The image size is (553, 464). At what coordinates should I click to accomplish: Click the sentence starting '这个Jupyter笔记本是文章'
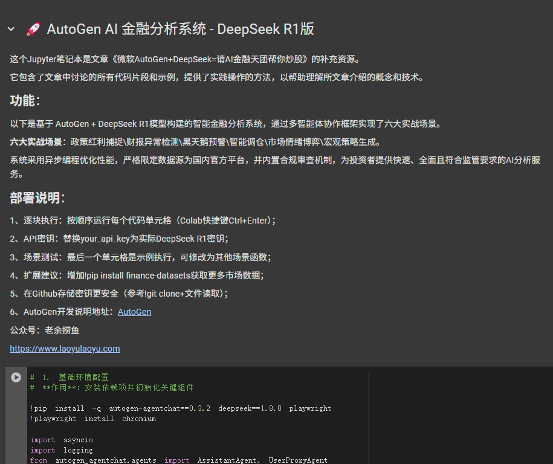pos(185,59)
